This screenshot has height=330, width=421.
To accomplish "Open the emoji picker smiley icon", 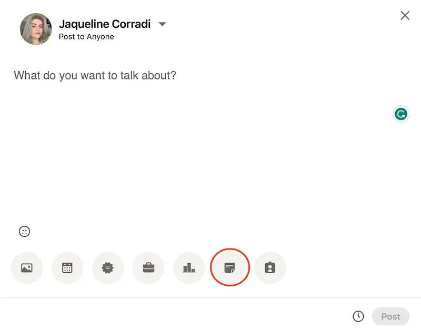I will point(24,231).
